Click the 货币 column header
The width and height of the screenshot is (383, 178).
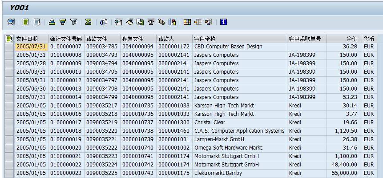[370, 39]
